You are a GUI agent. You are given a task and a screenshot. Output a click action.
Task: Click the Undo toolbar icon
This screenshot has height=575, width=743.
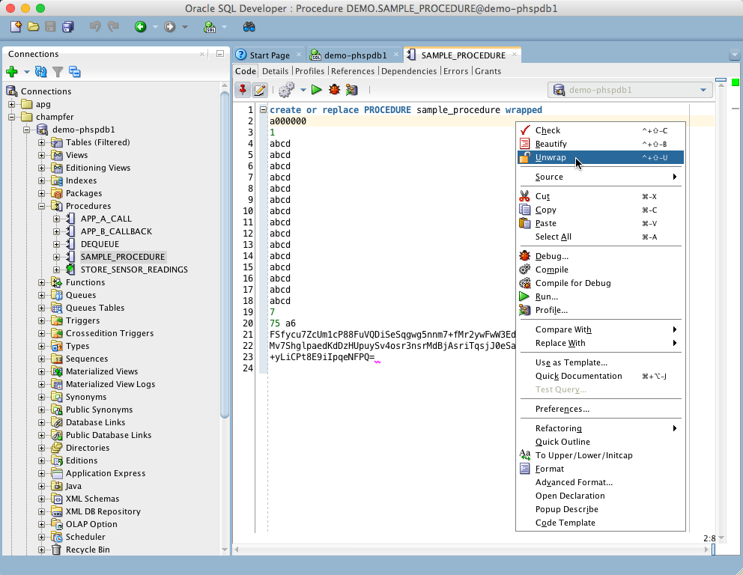pyautogui.click(x=95, y=27)
